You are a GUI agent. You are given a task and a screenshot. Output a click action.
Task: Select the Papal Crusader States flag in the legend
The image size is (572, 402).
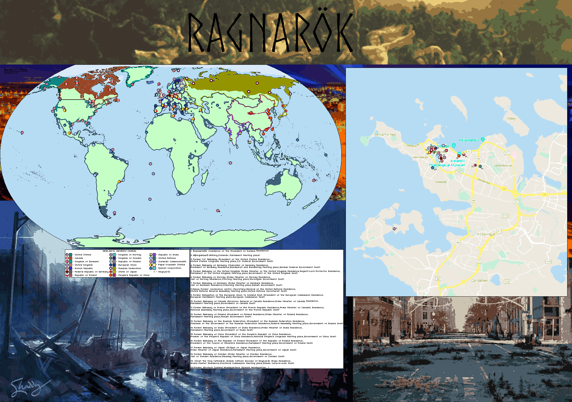pyautogui.click(x=151, y=265)
